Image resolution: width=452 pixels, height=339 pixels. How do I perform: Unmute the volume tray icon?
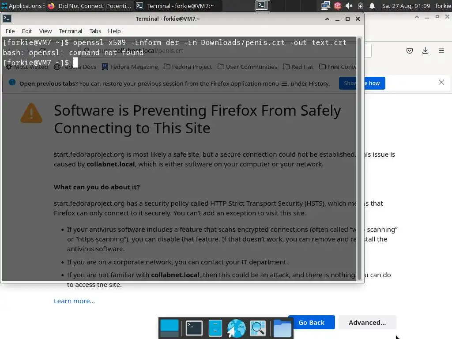[349, 6]
